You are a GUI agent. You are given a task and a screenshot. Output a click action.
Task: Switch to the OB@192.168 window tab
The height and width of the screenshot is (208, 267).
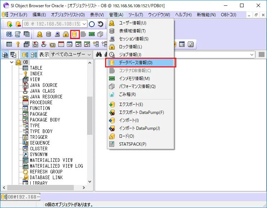(x=21, y=197)
